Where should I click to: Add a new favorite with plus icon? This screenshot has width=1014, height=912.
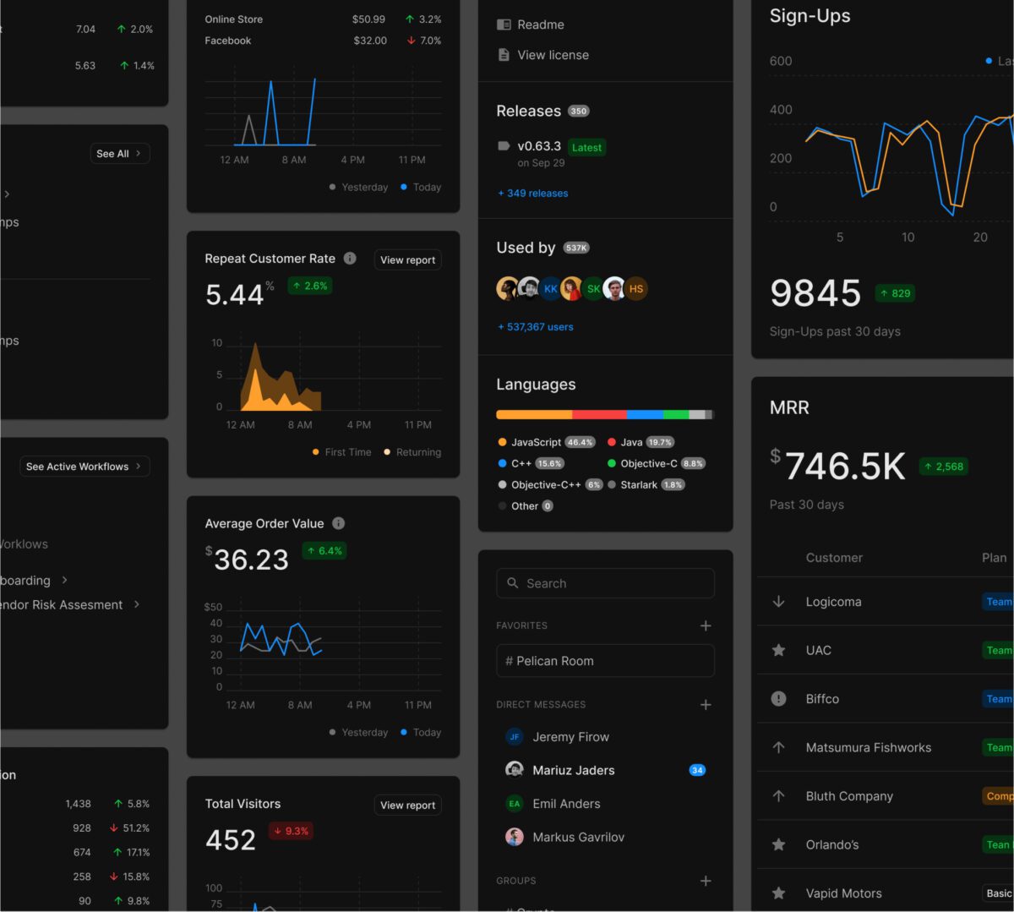pos(706,625)
